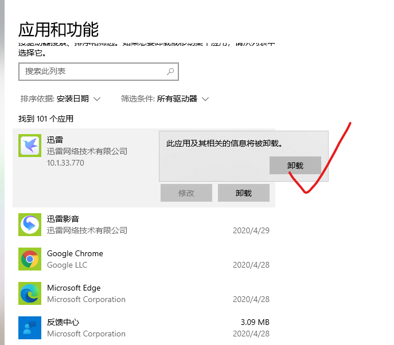Click the 迅雷 app icon
This screenshot has width=394, height=345.
click(x=30, y=146)
